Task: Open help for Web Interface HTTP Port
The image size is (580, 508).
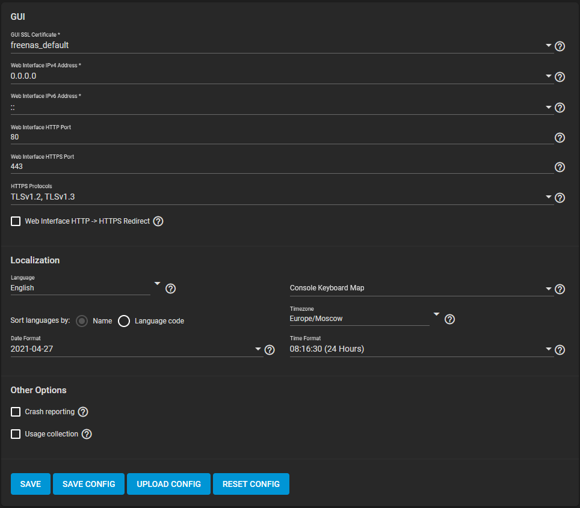Action: pos(560,138)
